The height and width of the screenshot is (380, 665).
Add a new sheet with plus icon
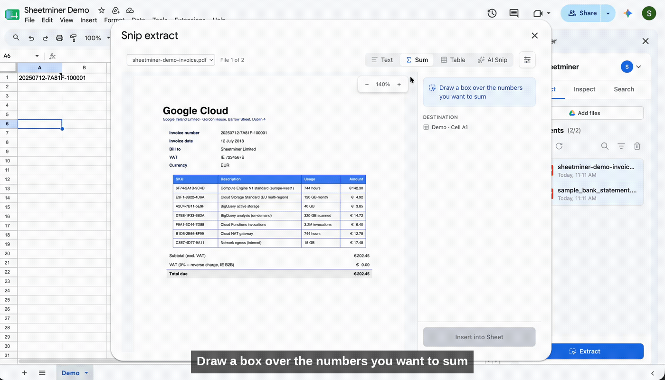(25, 373)
